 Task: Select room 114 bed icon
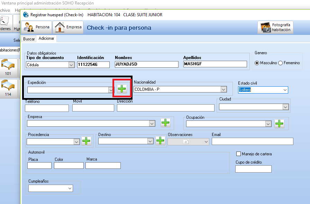tap(8, 87)
